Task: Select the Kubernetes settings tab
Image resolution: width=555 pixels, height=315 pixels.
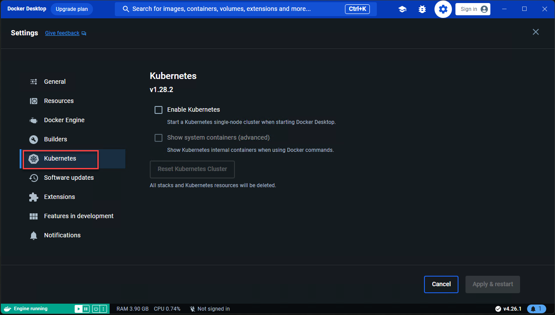Action: point(73,159)
